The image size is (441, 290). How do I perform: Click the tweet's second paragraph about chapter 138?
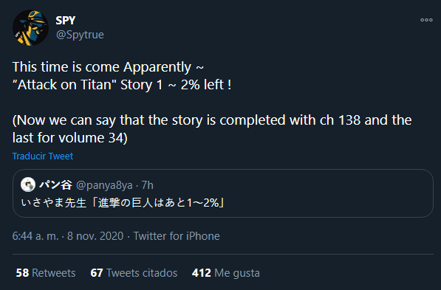212,129
